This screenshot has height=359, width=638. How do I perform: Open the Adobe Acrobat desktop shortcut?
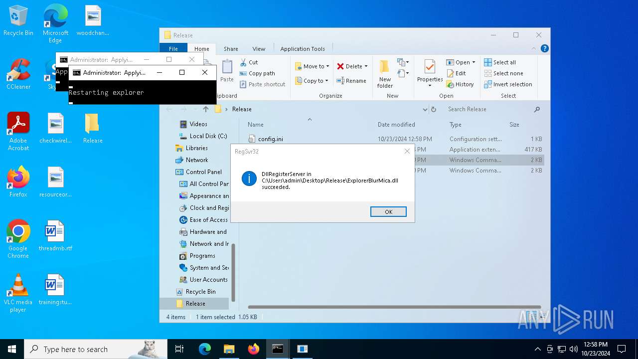click(18, 131)
